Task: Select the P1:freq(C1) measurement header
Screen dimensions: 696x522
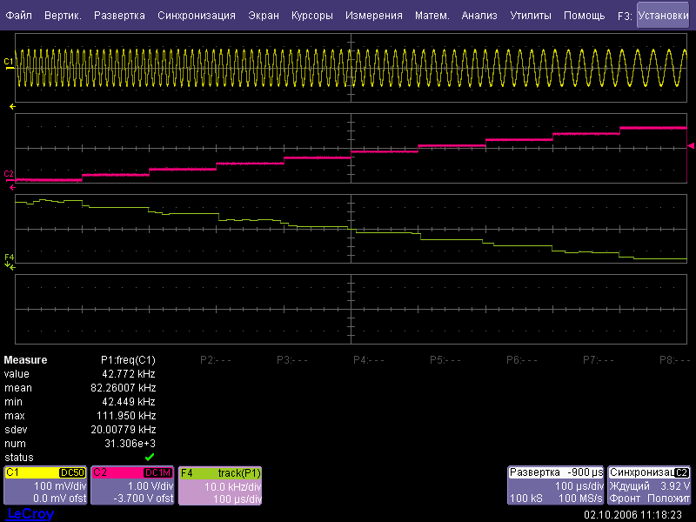Action: [x=128, y=359]
